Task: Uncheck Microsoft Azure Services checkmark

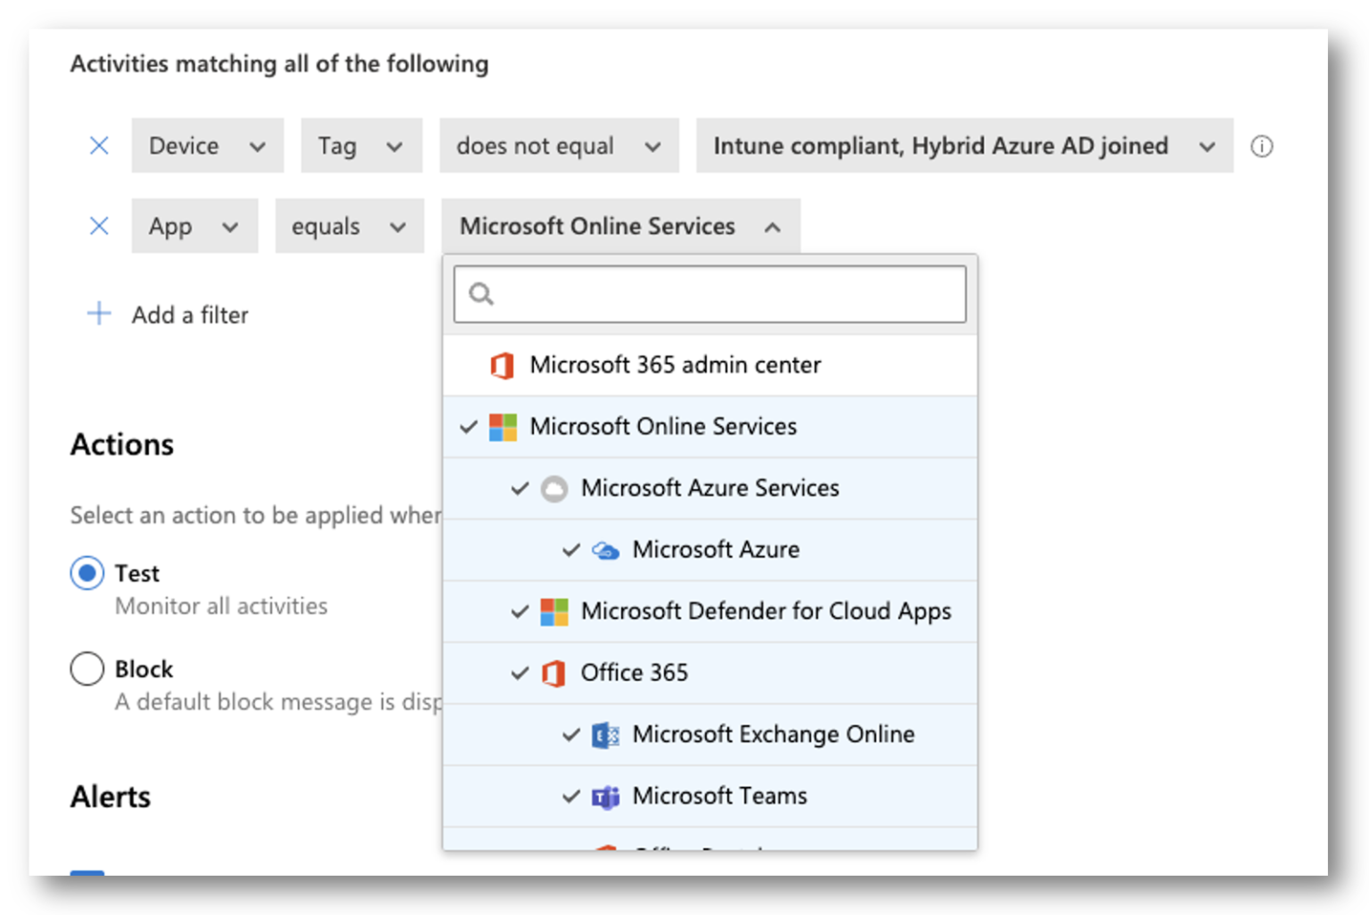Action: point(520,488)
